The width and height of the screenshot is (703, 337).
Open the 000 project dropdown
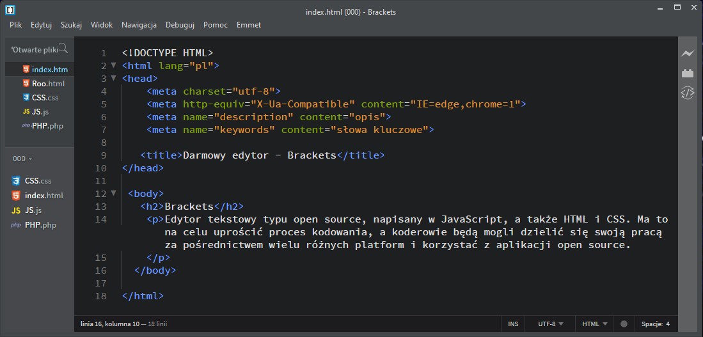22,159
